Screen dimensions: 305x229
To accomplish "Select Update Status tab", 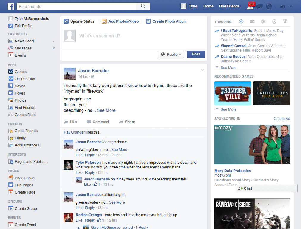I will point(79,21).
